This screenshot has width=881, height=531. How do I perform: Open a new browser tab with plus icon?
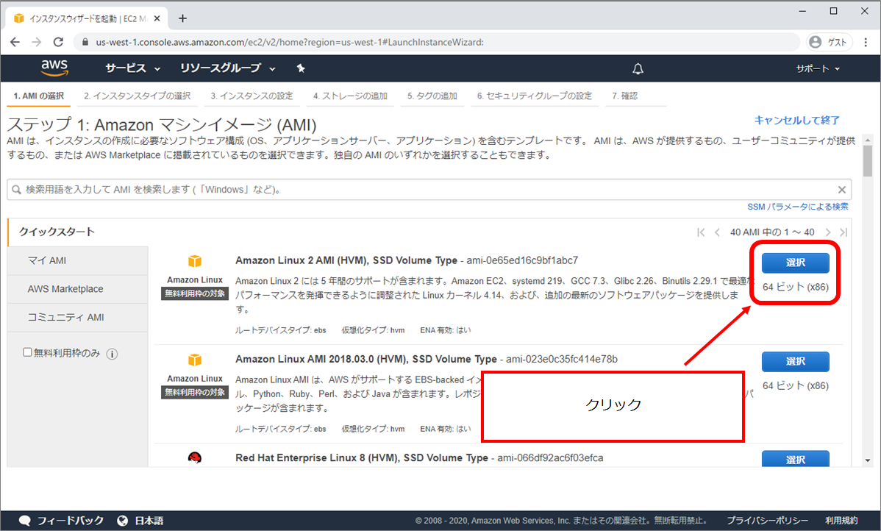tap(183, 18)
